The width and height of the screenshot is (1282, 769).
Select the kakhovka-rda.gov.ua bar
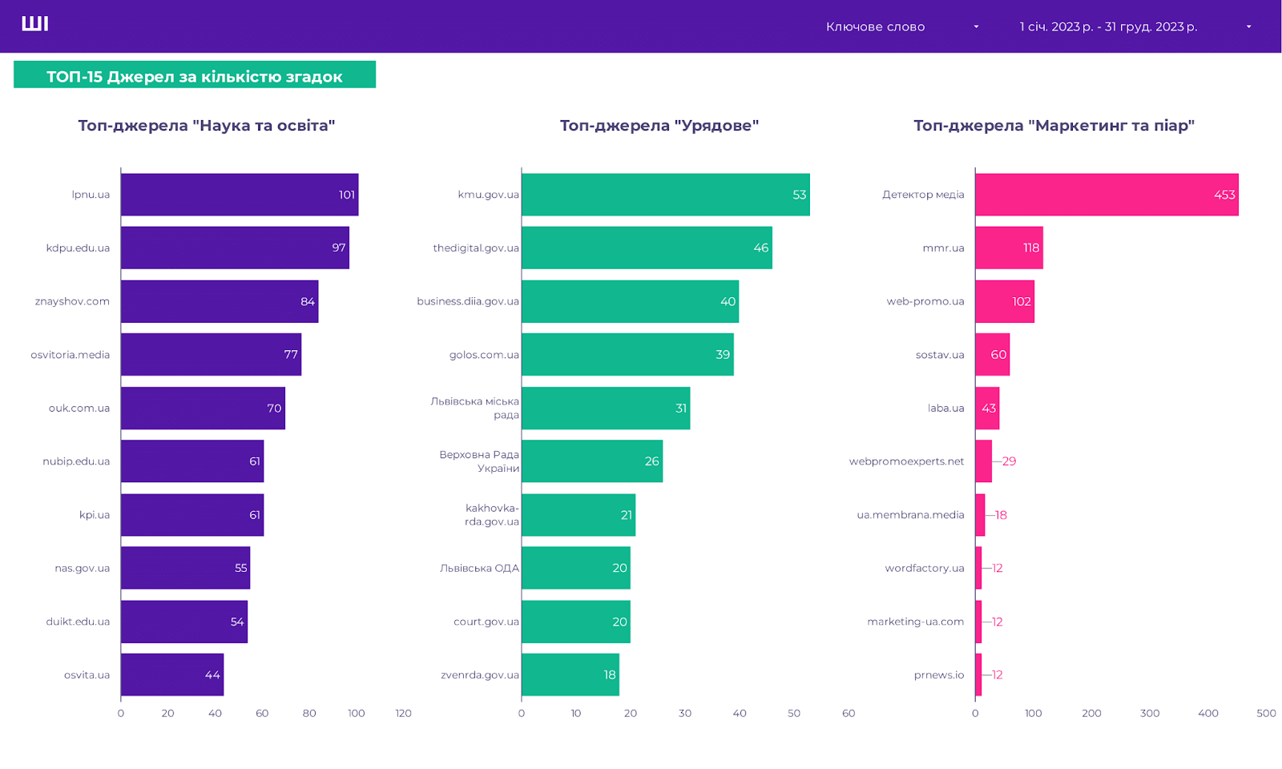[x=579, y=515]
